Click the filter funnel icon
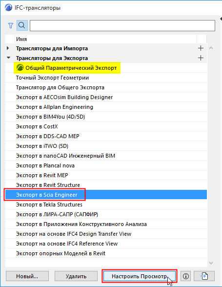 pyautogui.click(x=11, y=25)
